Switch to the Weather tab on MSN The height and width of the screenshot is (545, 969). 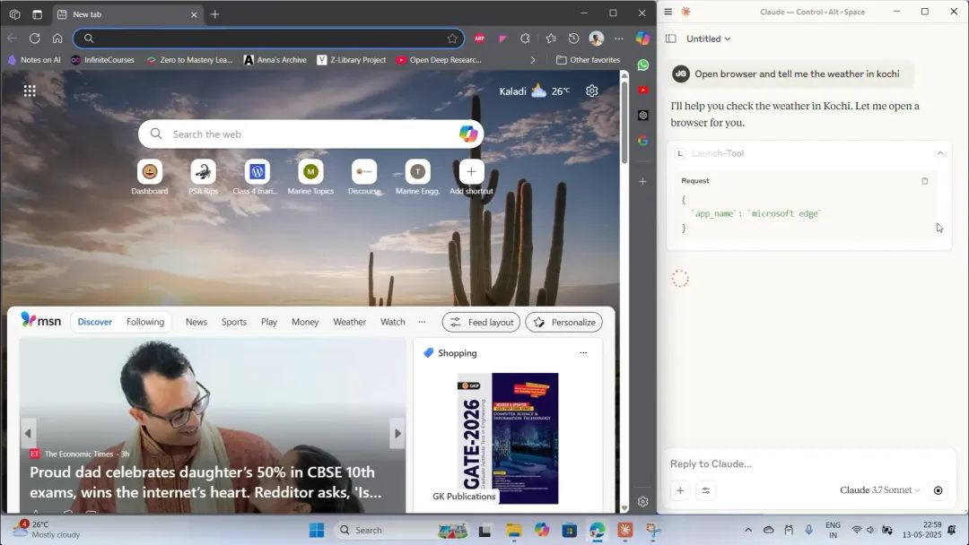pos(349,322)
